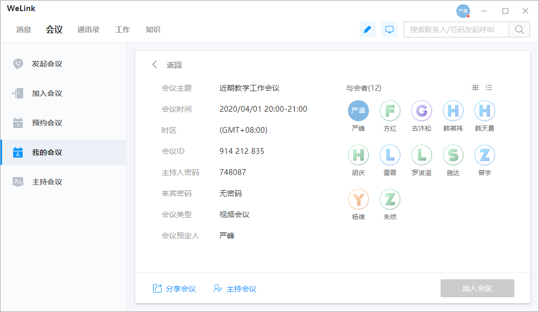Click the 加入会议 button
The width and height of the screenshot is (539, 312).
point(477,288)
